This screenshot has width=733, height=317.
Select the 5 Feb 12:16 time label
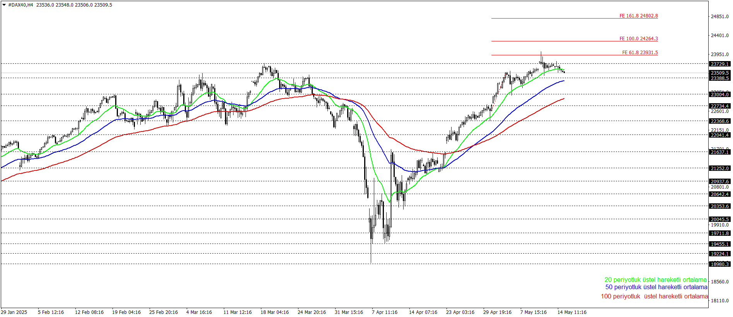pos(51,312)
